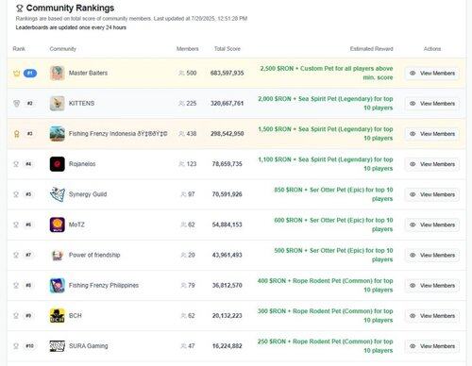The width and height of the screenshot is (472, 366).
Task: Click the shield icon for rank #2
Action: click(x=17, y=104)
